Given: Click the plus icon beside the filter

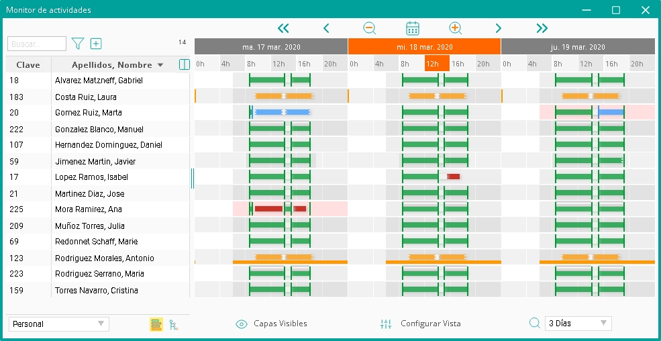Looking at the screenshot, I should tap(96, 44).
